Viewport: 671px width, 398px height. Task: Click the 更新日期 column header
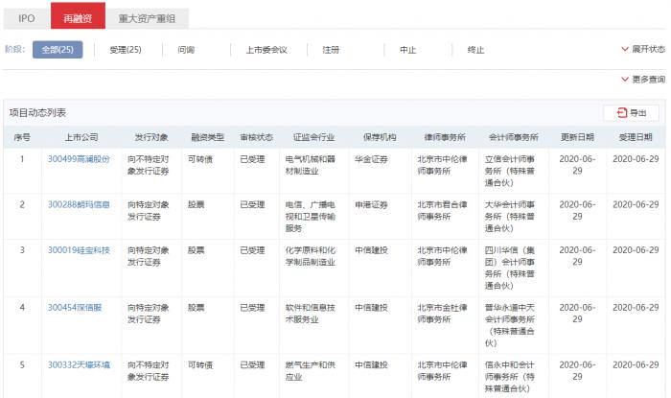coord(577,136)
